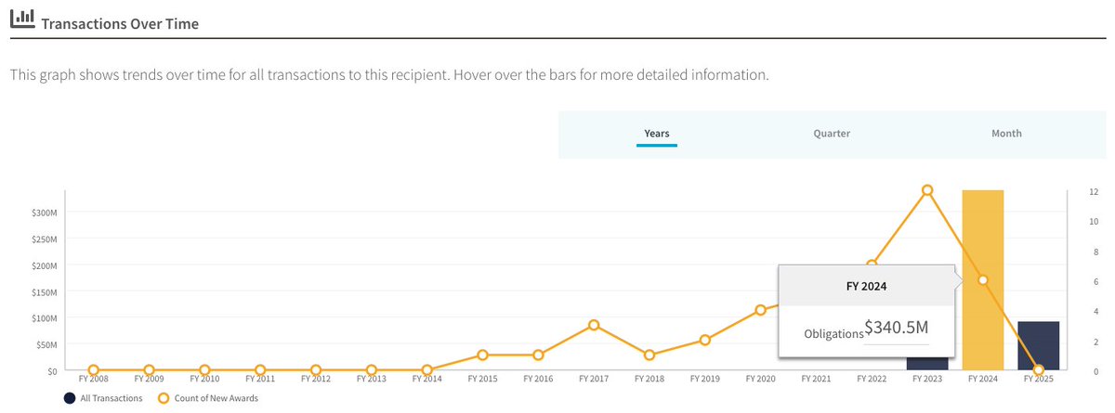Click the FY 2020 data point marker

pos(760,310)
